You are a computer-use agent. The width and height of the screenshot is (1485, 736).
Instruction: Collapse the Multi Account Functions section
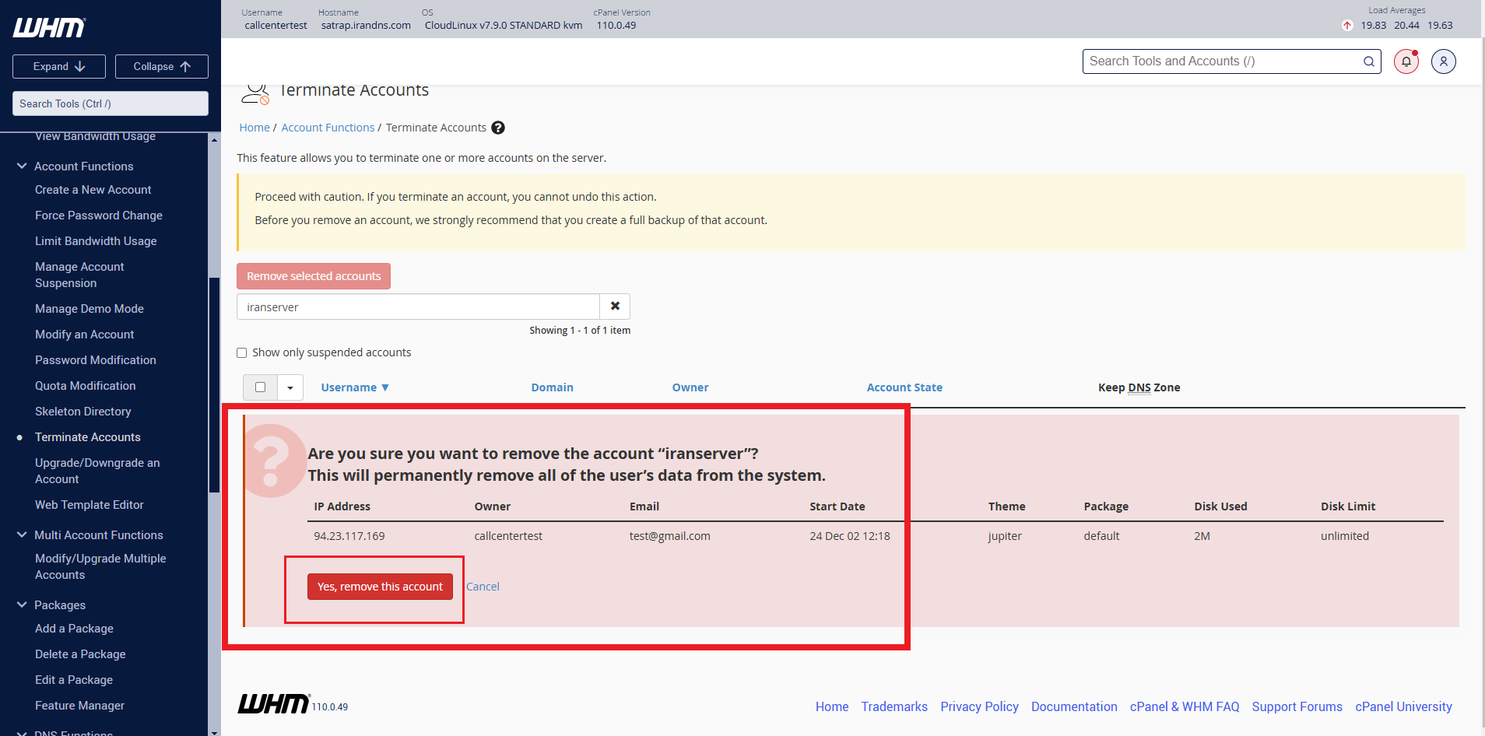[22, 535]
